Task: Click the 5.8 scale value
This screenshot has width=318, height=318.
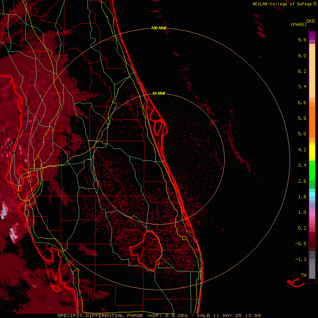Action: (302, 118)
